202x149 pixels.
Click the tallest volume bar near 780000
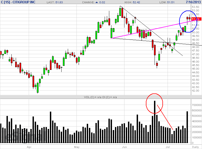click(155, 122)
